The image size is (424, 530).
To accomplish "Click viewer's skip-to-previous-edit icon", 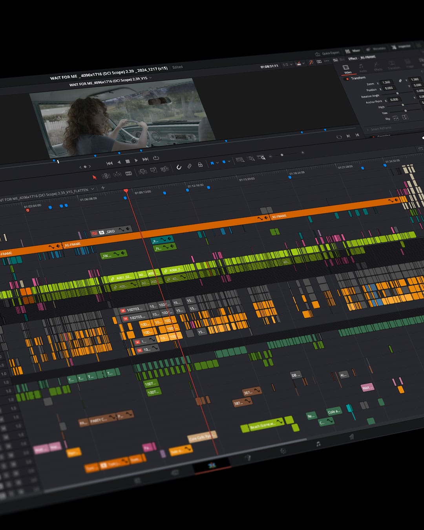I will (x=357, y=135).
